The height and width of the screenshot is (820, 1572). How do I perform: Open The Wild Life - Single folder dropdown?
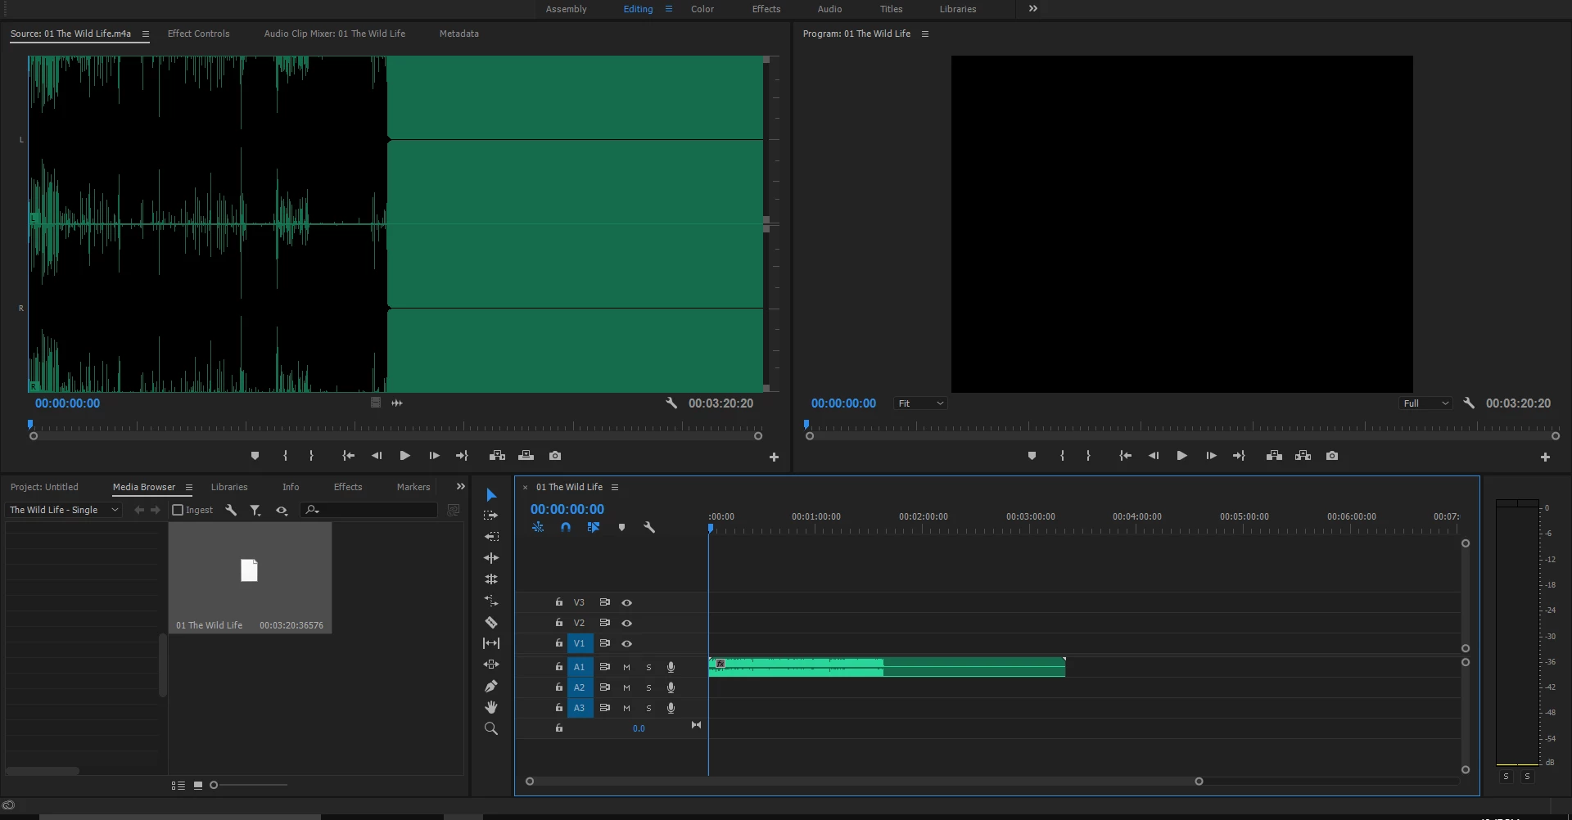(64, 510)
